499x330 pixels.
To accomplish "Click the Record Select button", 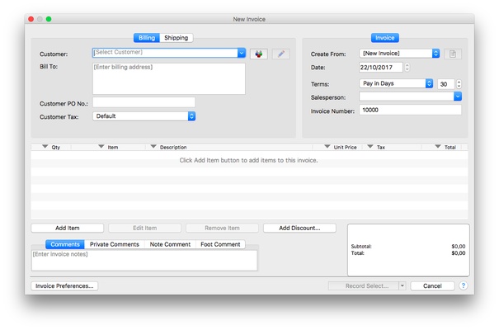I will coord(364,285).
